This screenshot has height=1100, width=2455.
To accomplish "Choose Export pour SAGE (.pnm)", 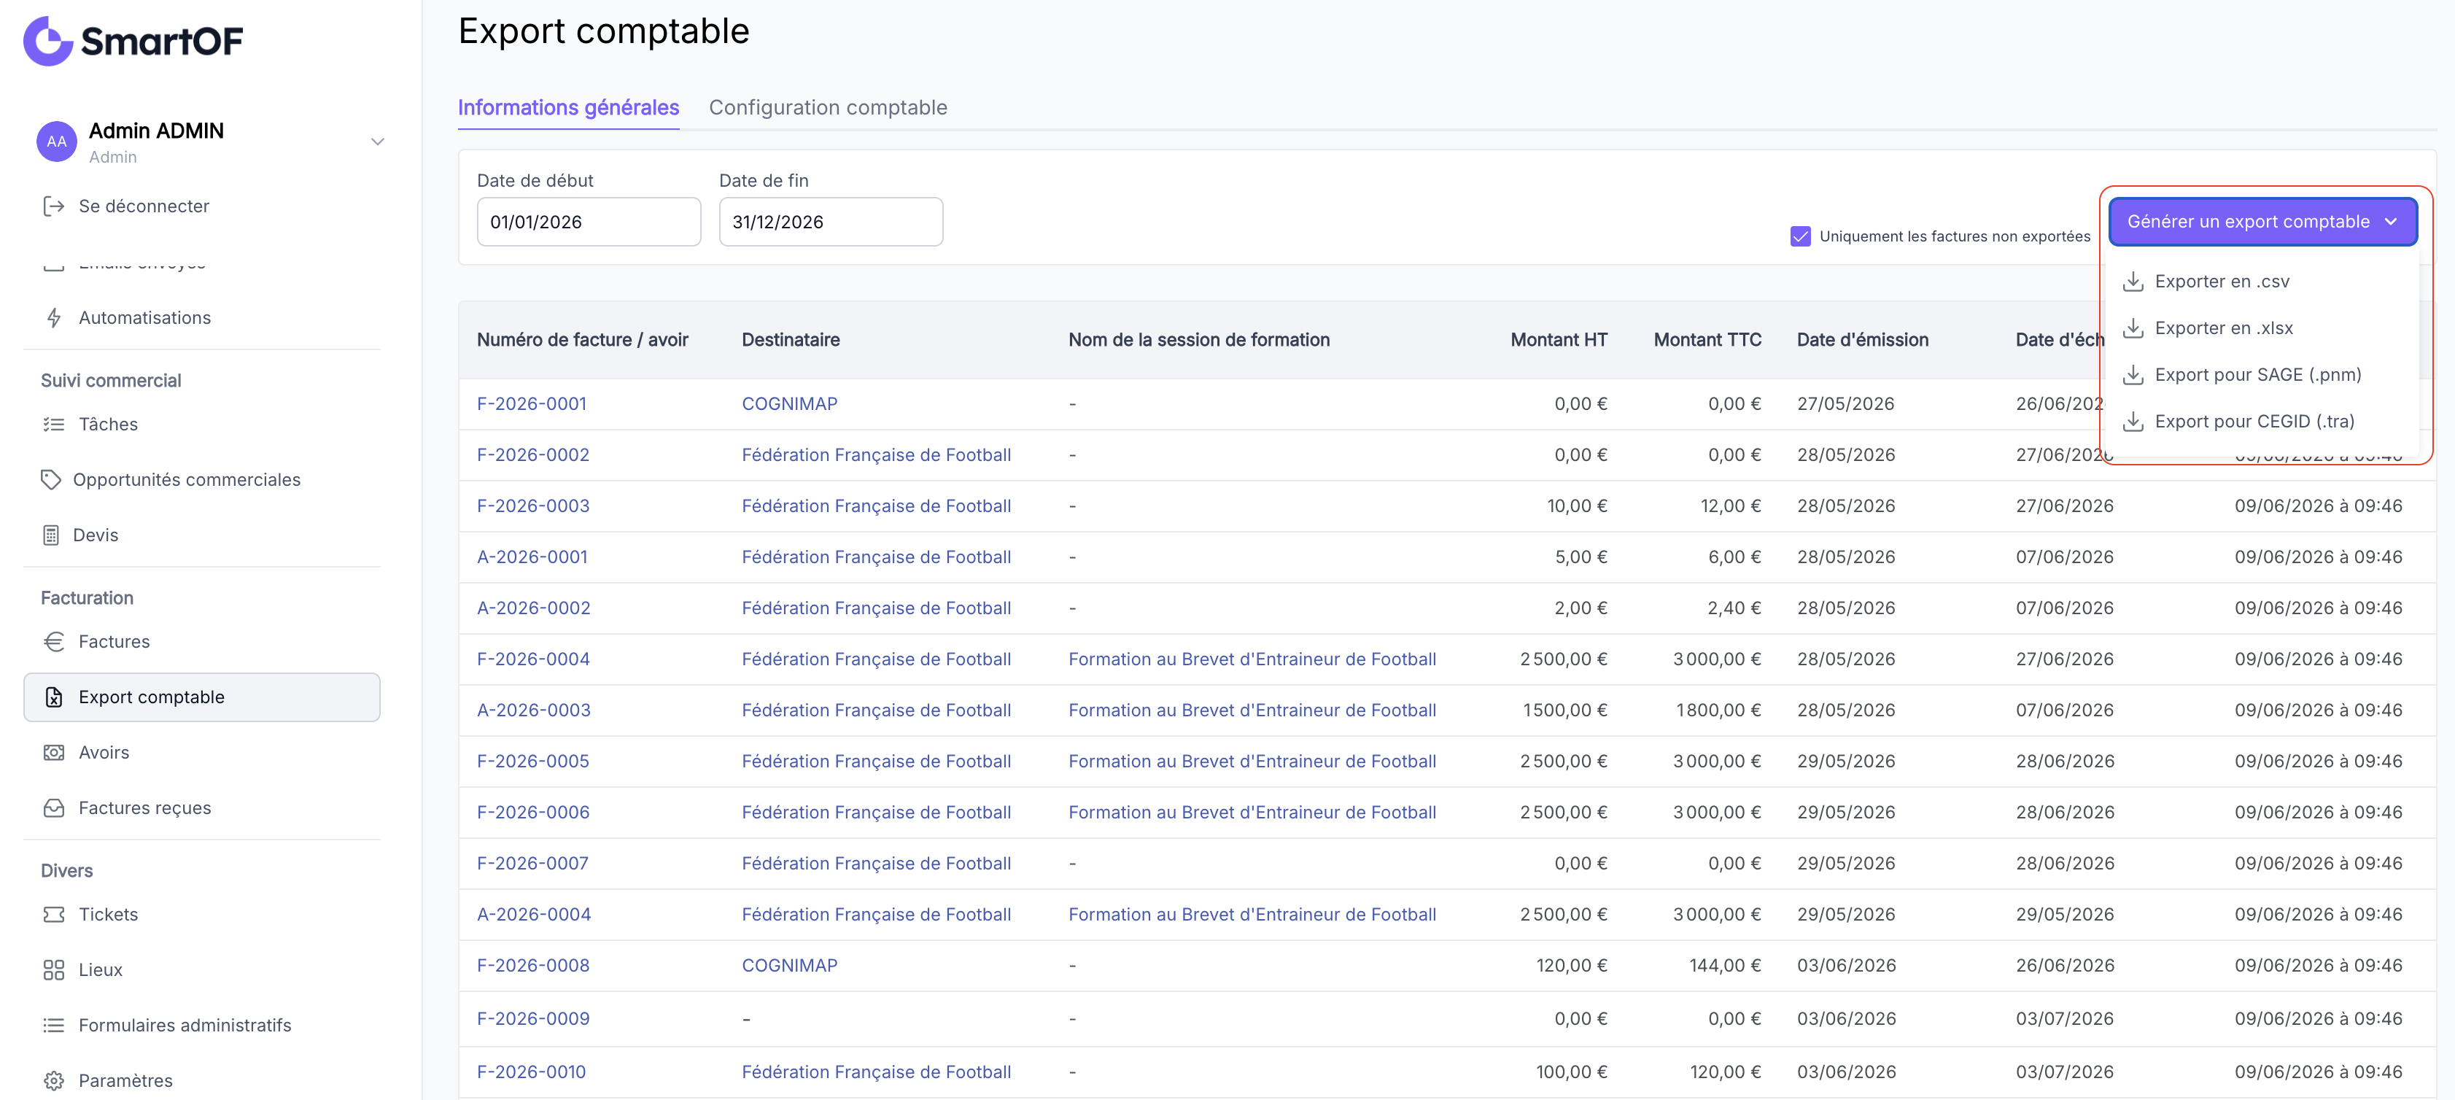I will 2263,375.
